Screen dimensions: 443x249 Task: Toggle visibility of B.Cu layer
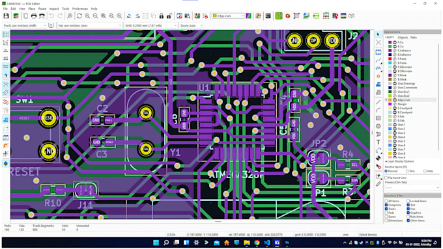tap(395, 46)
